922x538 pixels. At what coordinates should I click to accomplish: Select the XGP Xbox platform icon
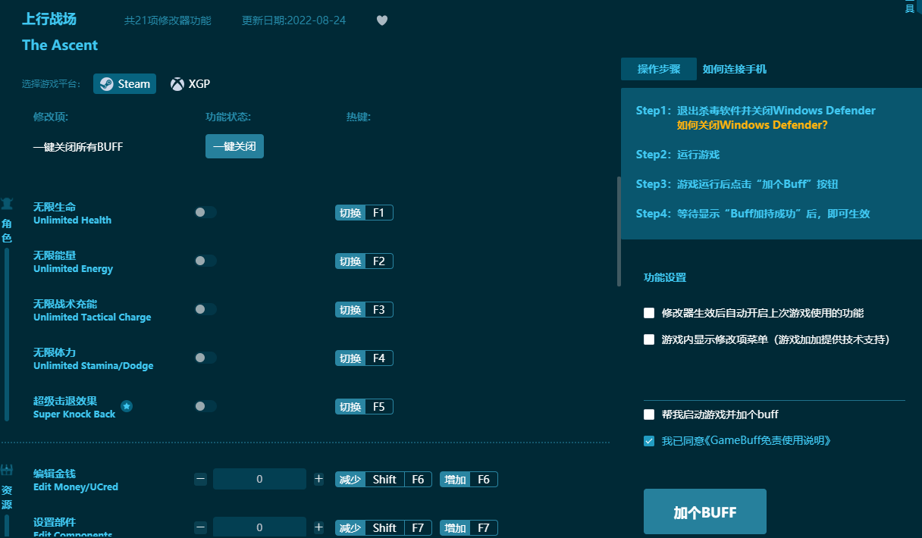(177, 84)
